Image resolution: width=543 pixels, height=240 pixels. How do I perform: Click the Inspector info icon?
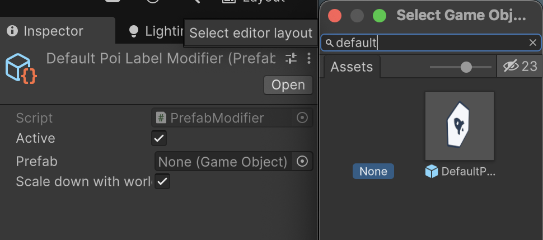click(x=12, y=31)
